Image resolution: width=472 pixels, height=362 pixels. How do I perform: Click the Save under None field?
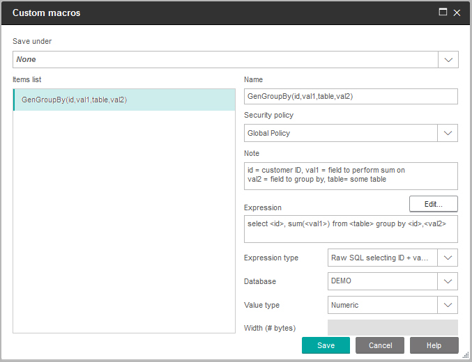tap(225, 60)
